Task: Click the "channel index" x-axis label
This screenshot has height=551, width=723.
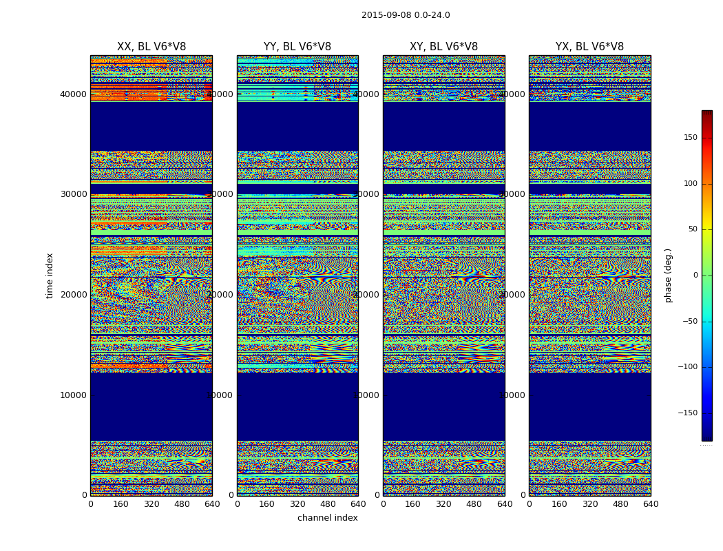Action: coord(328,518)
